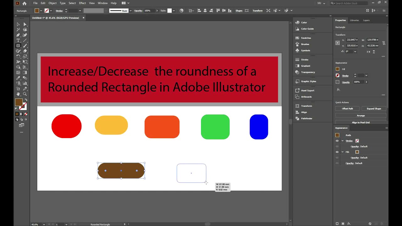Image resolution: width=402 pixels, height=226 pixels.
Task: Open the Swatches panel
Action: click(306, 38)
